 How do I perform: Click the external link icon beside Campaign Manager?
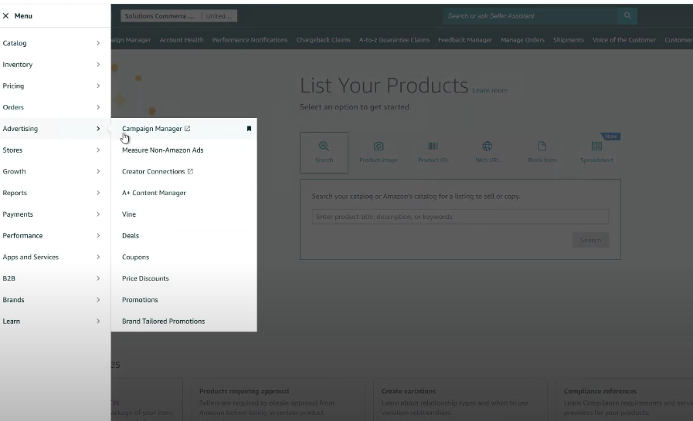(x=188, y=129)
